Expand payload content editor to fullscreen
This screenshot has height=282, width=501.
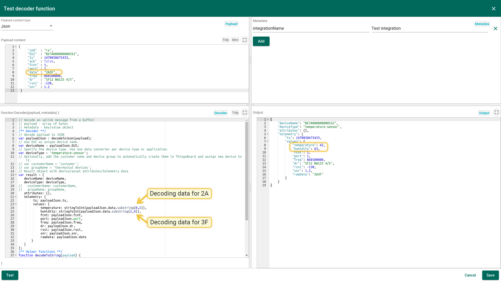[x=244, y=40]
